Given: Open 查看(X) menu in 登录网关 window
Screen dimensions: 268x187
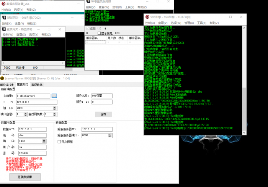Looking at the screenshot, I should coord(21,35).
